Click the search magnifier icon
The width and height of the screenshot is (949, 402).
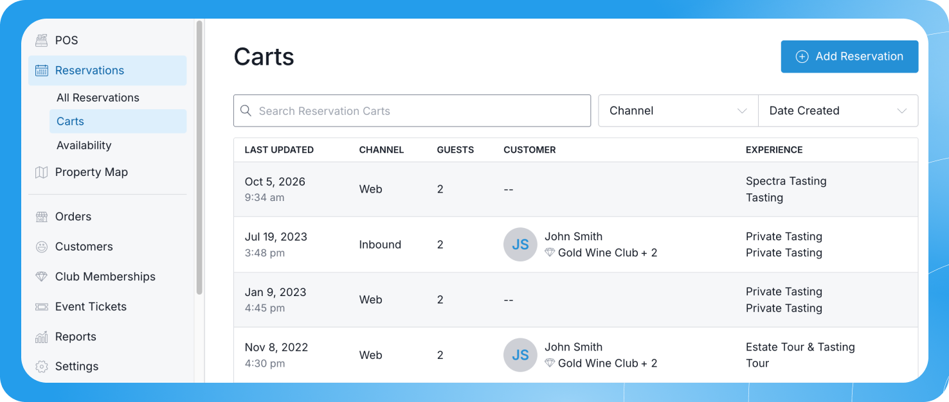(x=246, y=110)
